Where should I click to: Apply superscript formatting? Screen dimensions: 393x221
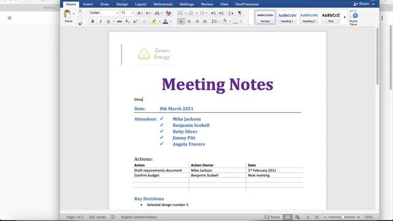click(x=135, y=21)
